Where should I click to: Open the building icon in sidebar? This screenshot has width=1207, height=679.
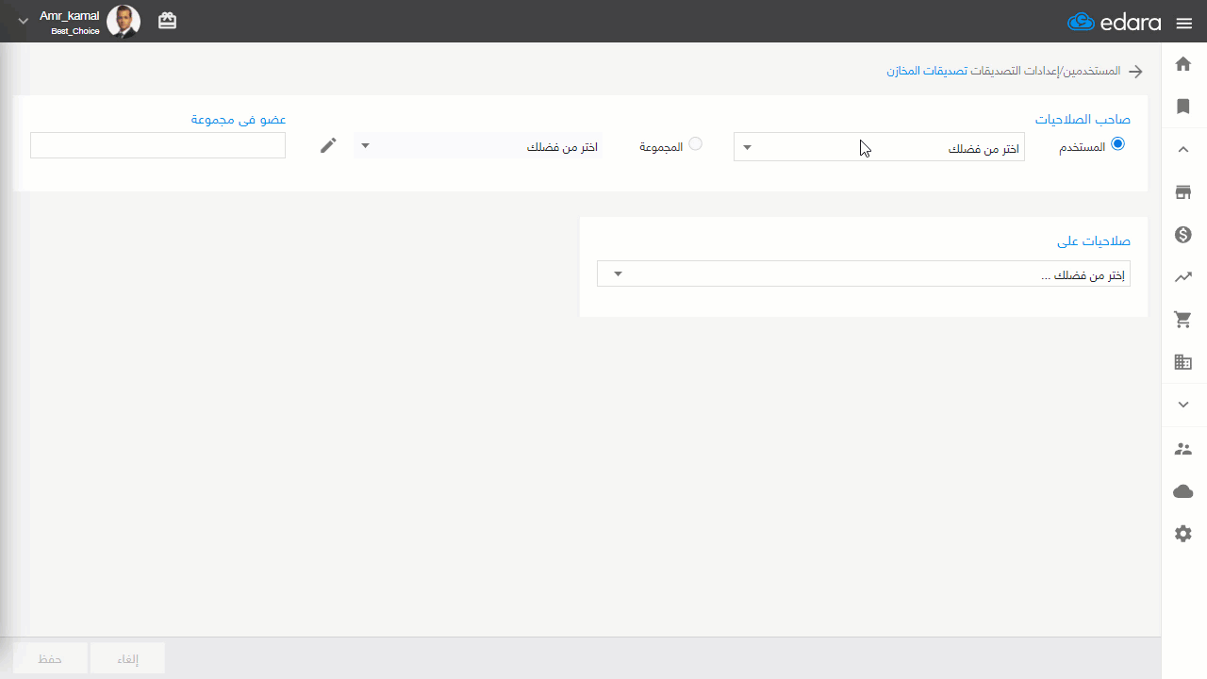[1183, 362]
